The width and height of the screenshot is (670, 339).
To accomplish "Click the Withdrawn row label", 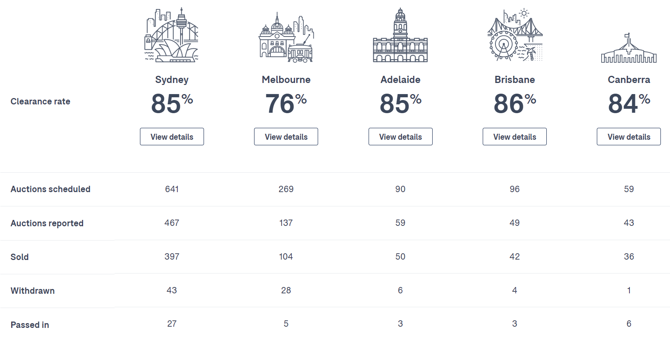I will pyautogui.click(x=33, y=291).
